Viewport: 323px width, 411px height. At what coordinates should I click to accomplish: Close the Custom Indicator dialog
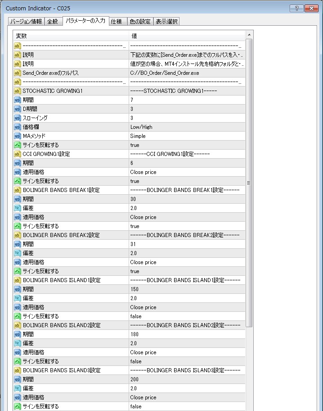pyautogui.click(x=311, y=8)
